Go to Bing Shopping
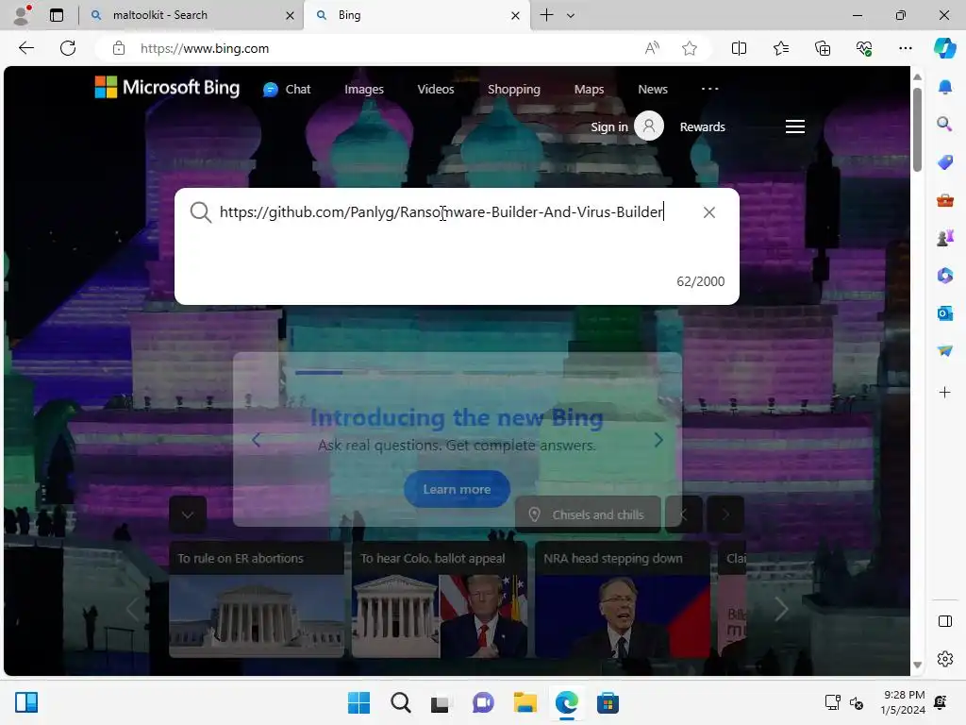The height and width of the screenshot is (725, 966). pyautogui.click(x=514, y=90)
